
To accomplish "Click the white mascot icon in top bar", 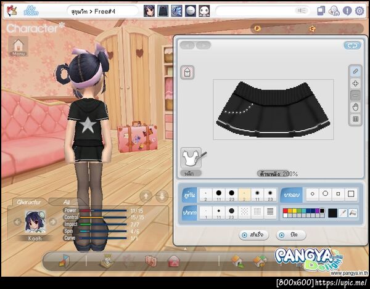I will (x=204, y=11).
